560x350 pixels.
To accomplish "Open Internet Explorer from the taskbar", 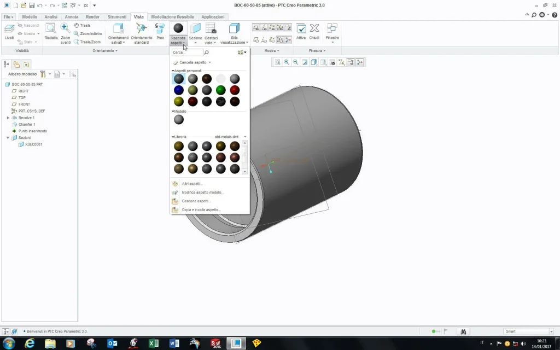I will 30,343.
